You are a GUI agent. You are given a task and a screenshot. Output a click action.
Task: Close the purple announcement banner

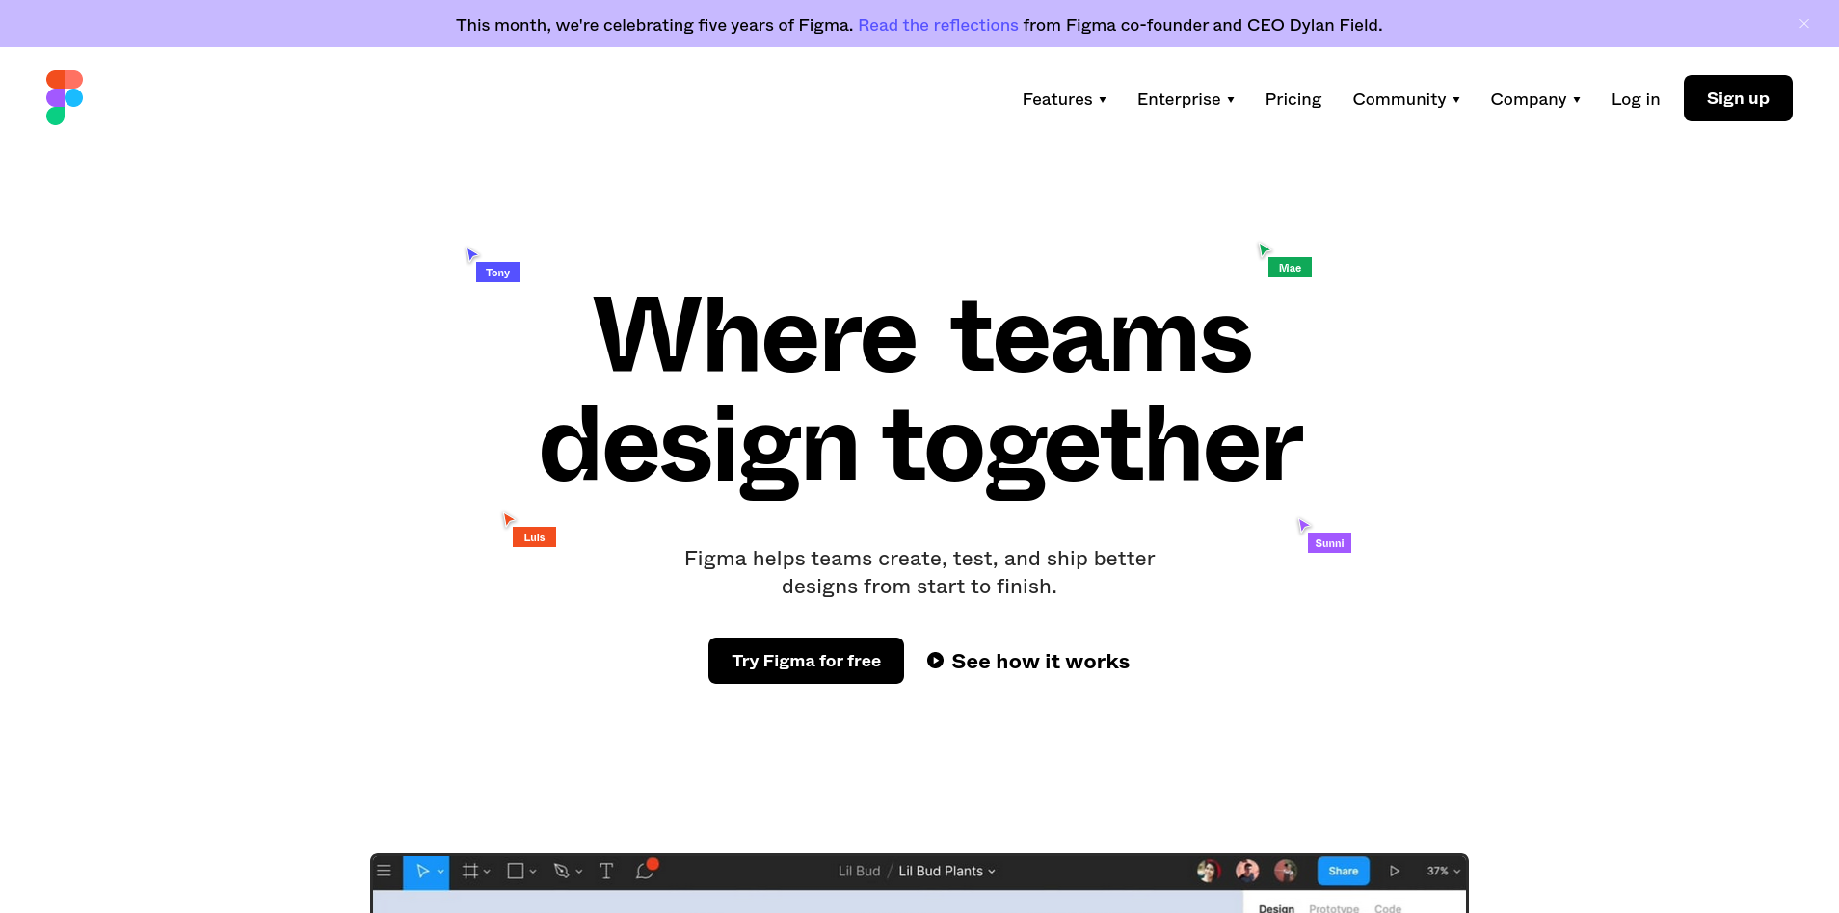click(x=1804, y=24)
